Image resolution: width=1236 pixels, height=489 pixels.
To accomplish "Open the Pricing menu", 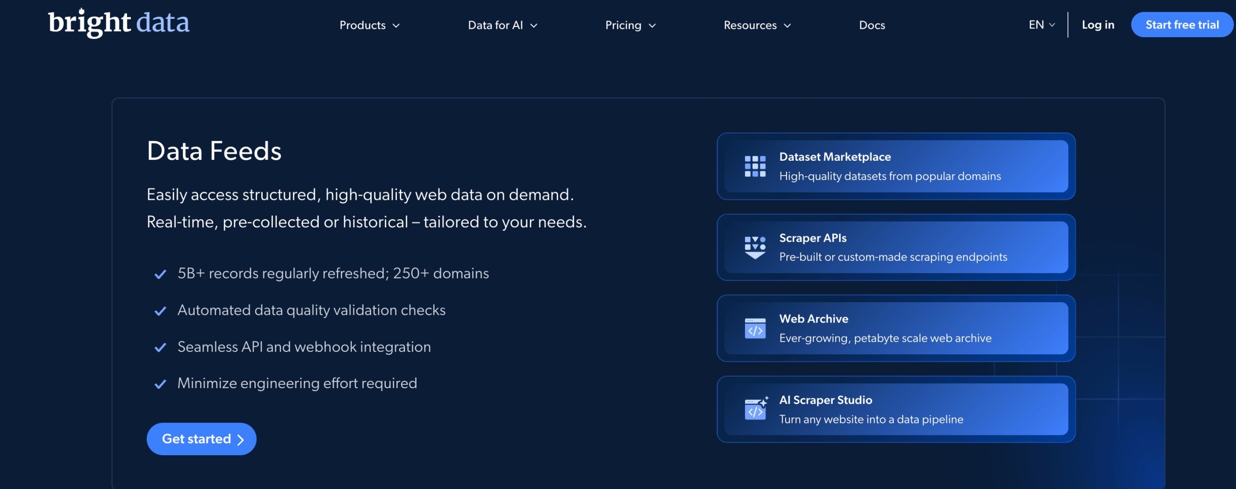I will click(x=631, y=25).
